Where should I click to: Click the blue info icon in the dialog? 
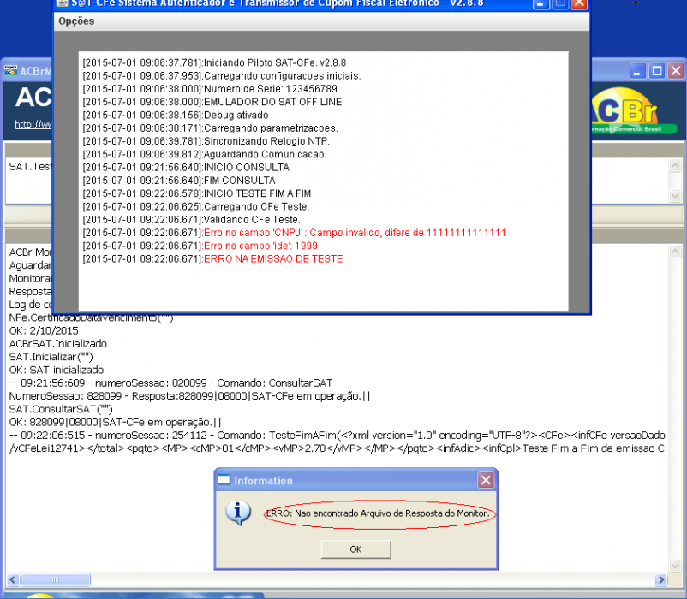(238, 513)
